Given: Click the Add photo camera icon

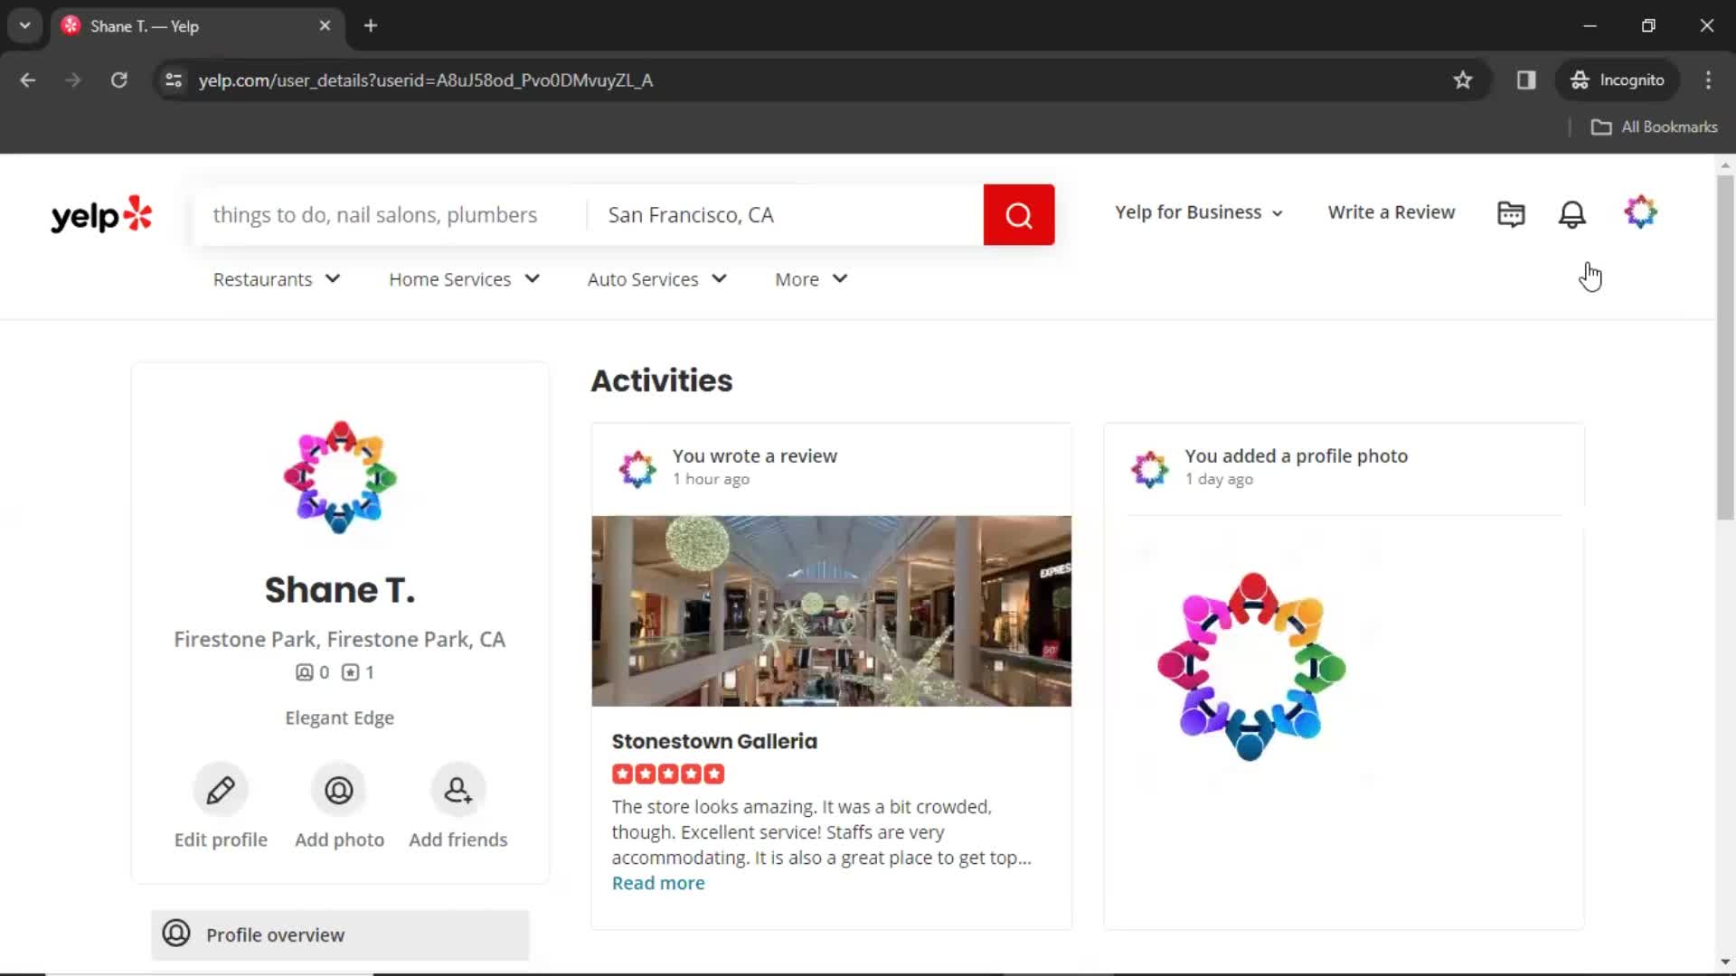Looking at the screenshot, I should (x=339, y=789).
